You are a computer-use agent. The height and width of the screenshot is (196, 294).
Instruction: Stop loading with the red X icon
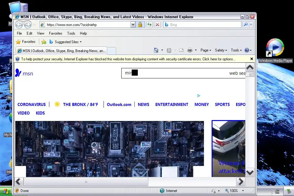point(157,24)
